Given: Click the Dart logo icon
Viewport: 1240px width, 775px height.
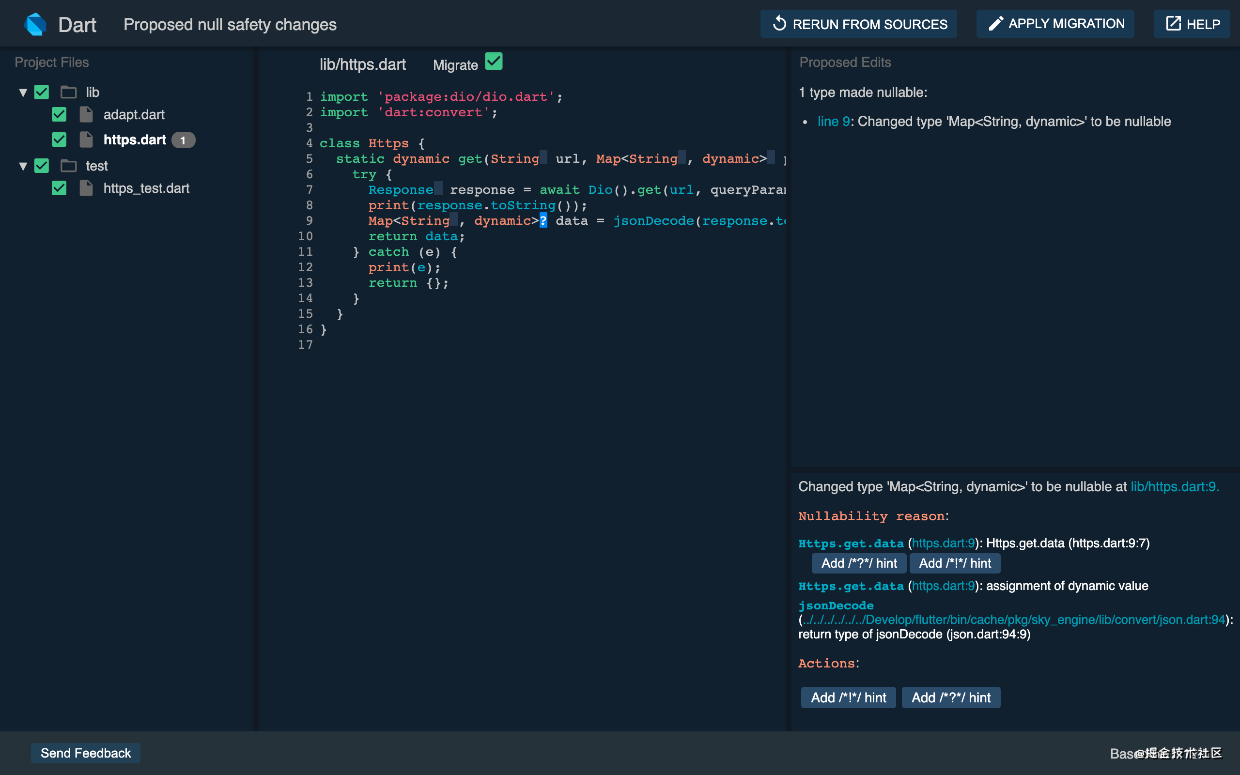Looking at the screenshot, I should (x=35, y=24).
